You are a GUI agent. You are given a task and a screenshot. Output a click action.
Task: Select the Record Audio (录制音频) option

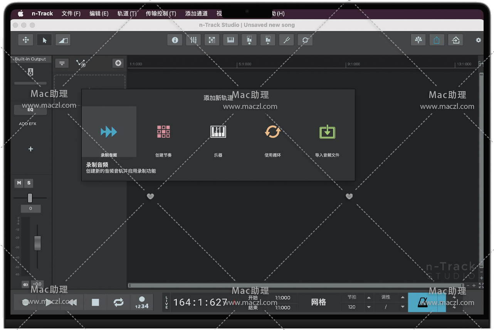(109, 132)
